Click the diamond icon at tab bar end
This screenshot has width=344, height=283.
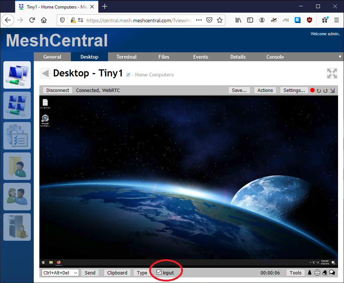340,56
